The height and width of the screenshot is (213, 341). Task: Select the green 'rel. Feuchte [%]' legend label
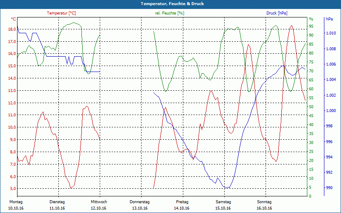tap(169, 13)
